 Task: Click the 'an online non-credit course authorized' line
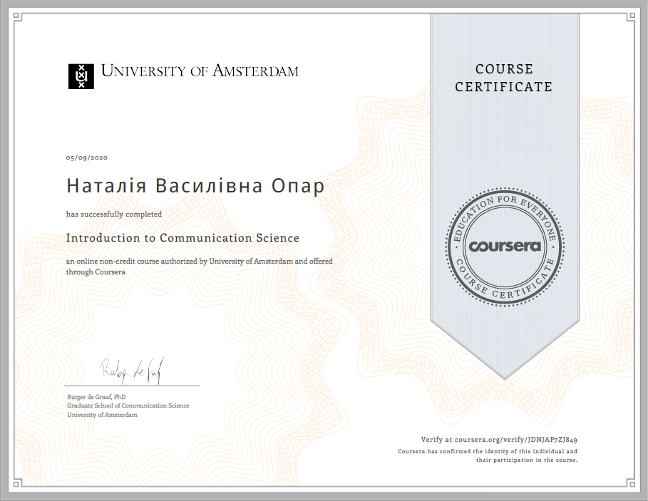coord(199,261)
